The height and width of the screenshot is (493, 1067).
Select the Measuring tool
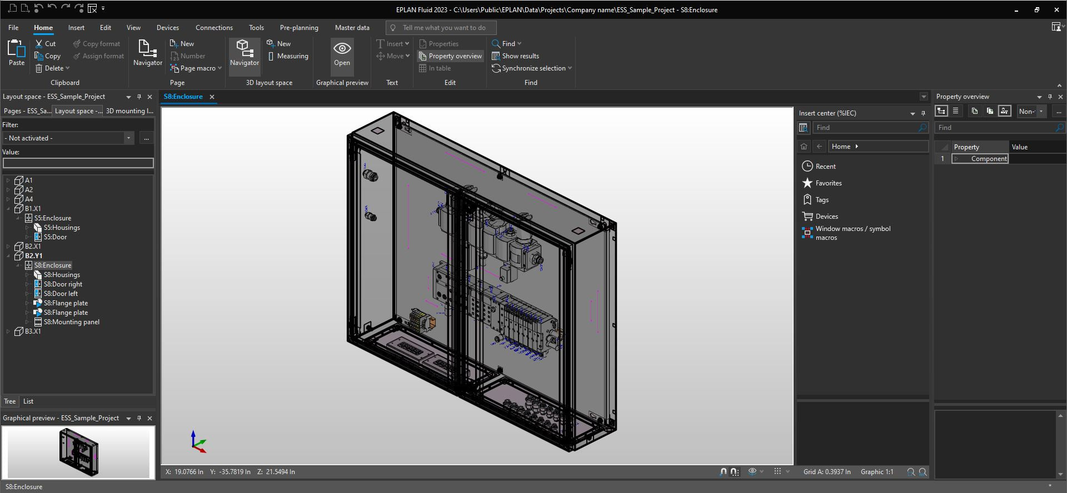(287, 56)
